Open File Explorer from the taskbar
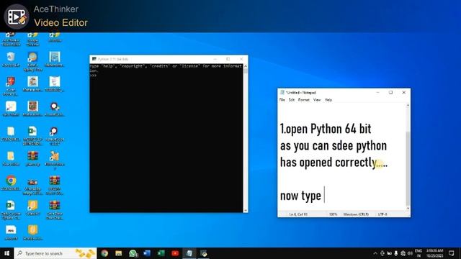This screenshot has width=461, height=259. (118, 253)
